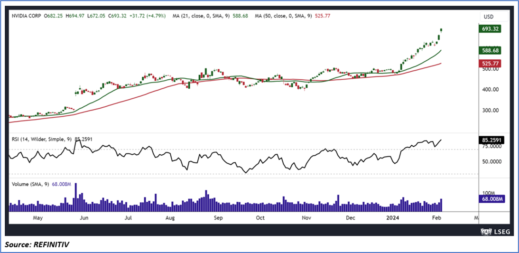Viewport: 519px width, 253px height.
Task: Click the 100M volume axis value
Action: [488, 193]
